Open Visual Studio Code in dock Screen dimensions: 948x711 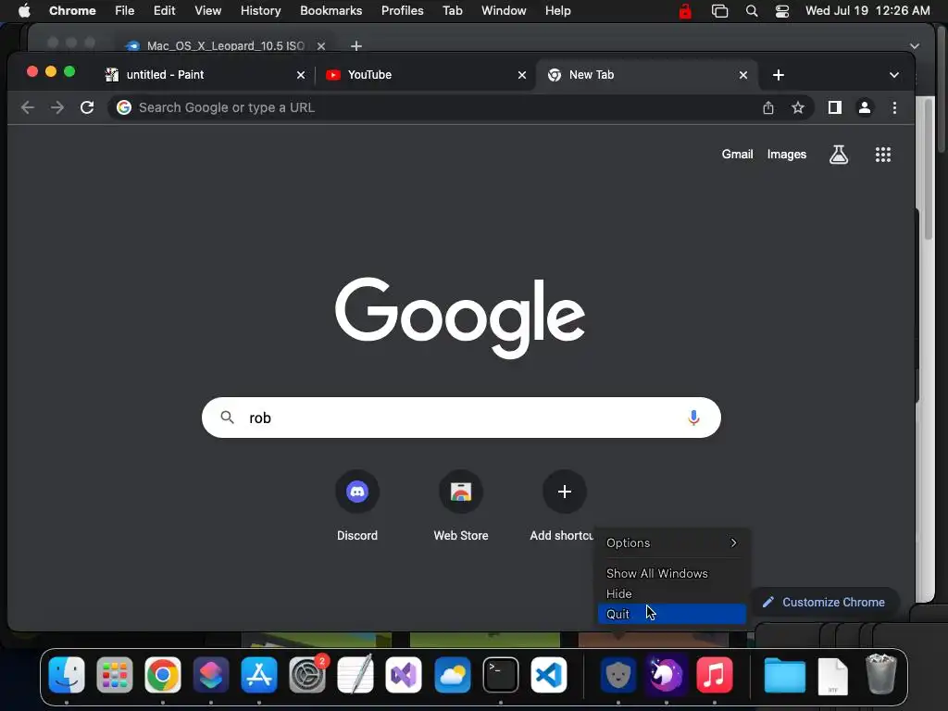pyautogui.click(x=548, y=675)
